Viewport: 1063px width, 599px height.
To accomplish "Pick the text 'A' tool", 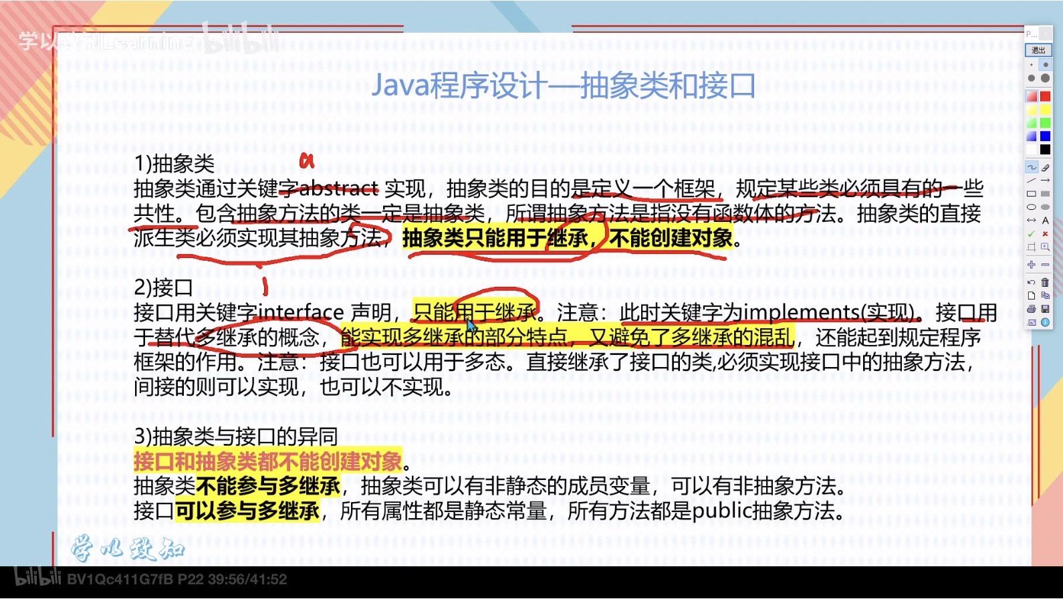I will 1046,221.
